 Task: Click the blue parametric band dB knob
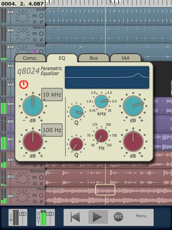[x=133, y=106]
